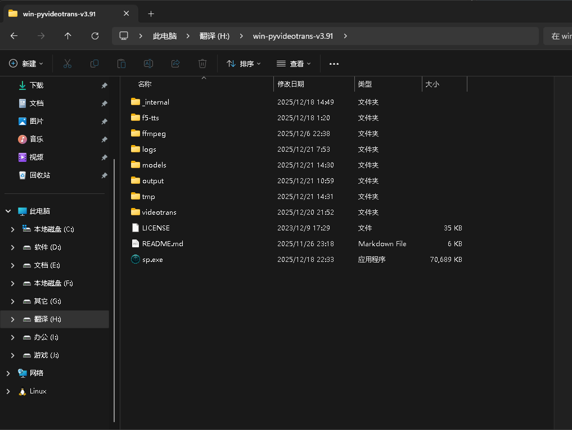Click the Delete trash can icon

coord(202,64)
